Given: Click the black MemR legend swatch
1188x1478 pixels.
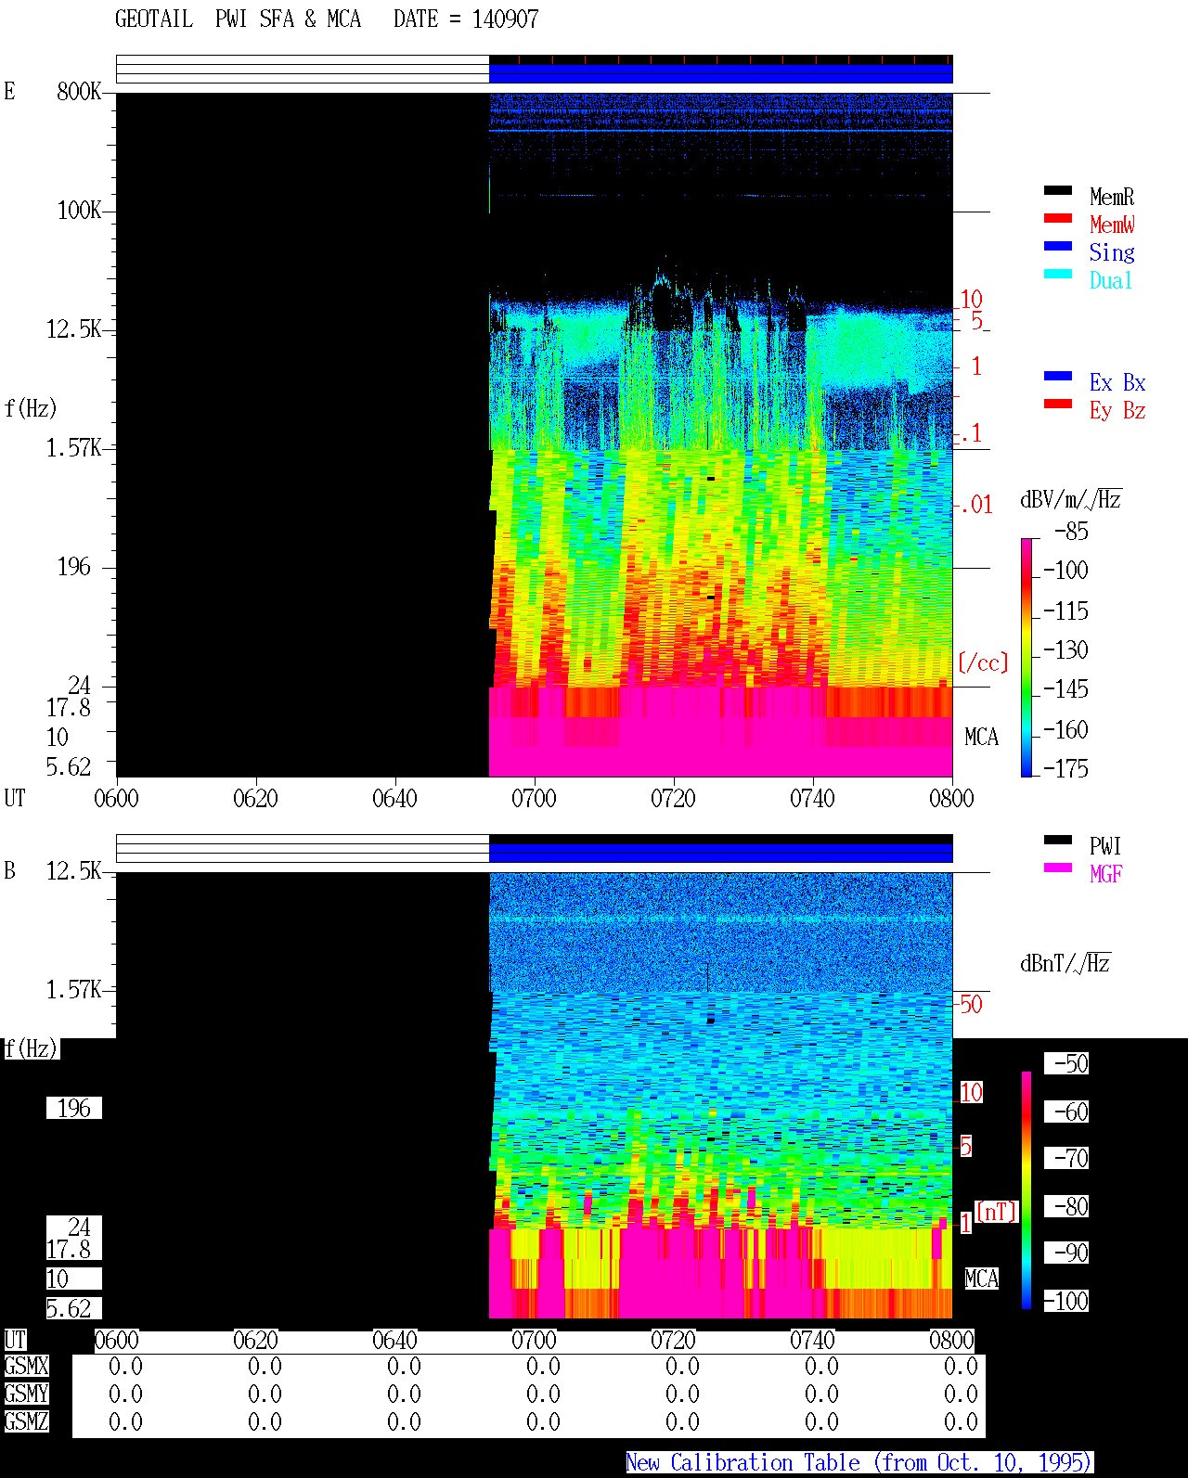Looking at the screenshot, I should [x=1058, y=191].
